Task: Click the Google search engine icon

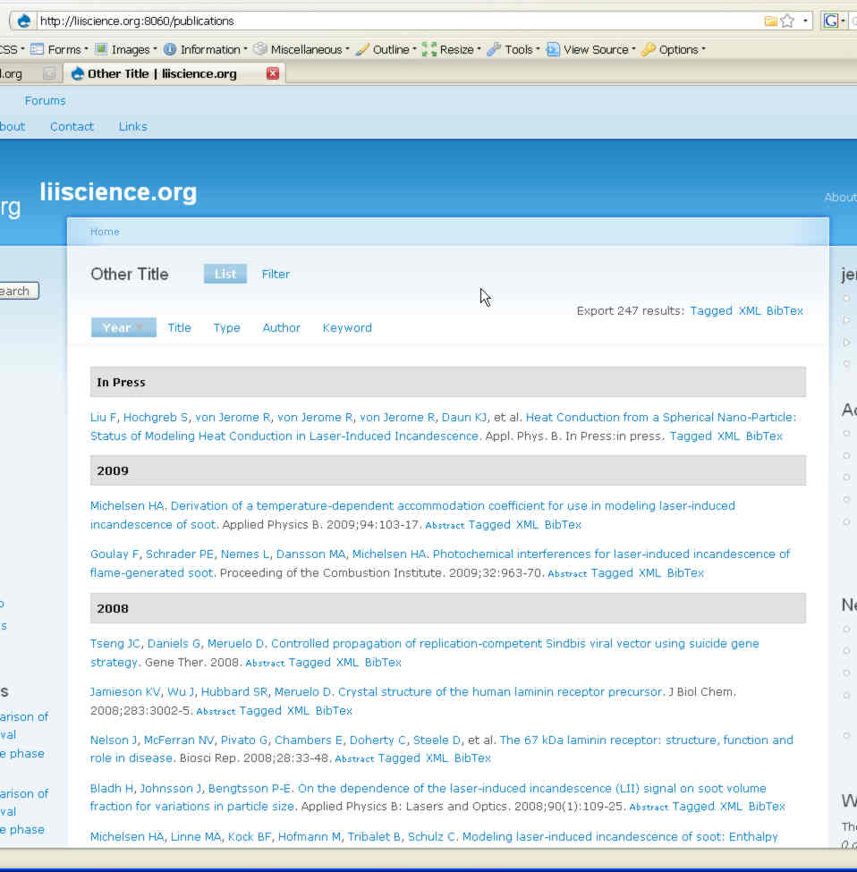Action: point(831,21)
